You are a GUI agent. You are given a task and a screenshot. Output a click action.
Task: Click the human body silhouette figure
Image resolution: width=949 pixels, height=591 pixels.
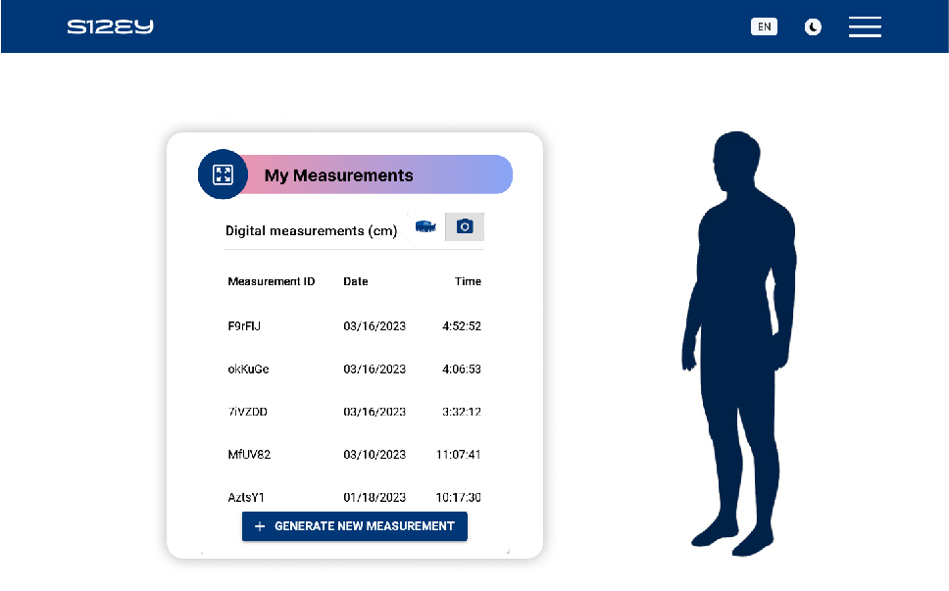(739, 343)
